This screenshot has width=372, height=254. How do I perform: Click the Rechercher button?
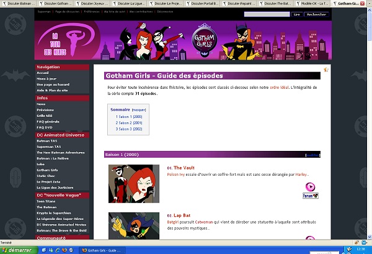(316, 14)
